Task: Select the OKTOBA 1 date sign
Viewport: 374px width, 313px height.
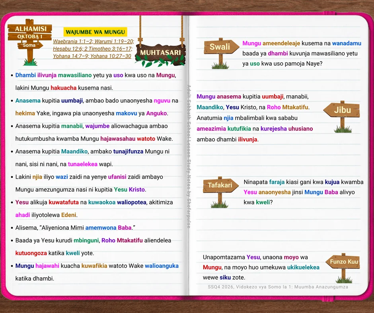Action: click(x=30, y=37)
